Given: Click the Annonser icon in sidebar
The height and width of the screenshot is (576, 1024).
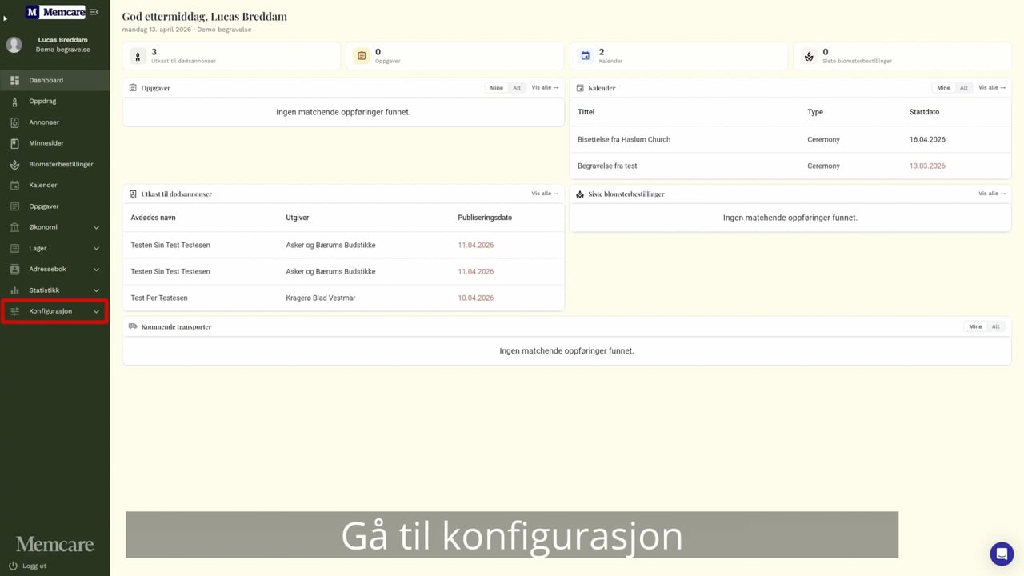Looking at the screenshot, I should 14,122.
